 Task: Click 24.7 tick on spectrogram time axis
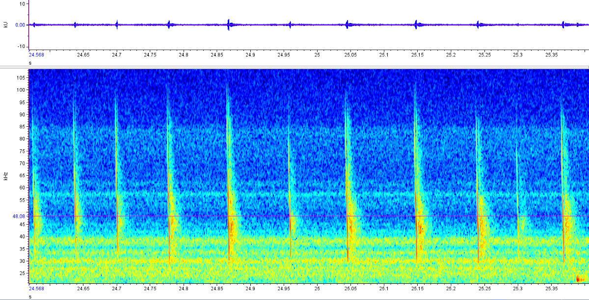pos(116,289)
